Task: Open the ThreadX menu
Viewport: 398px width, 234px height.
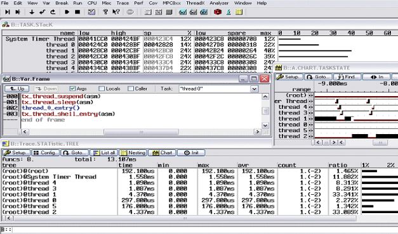Action: pyautogui.click(x=196, y=3)
